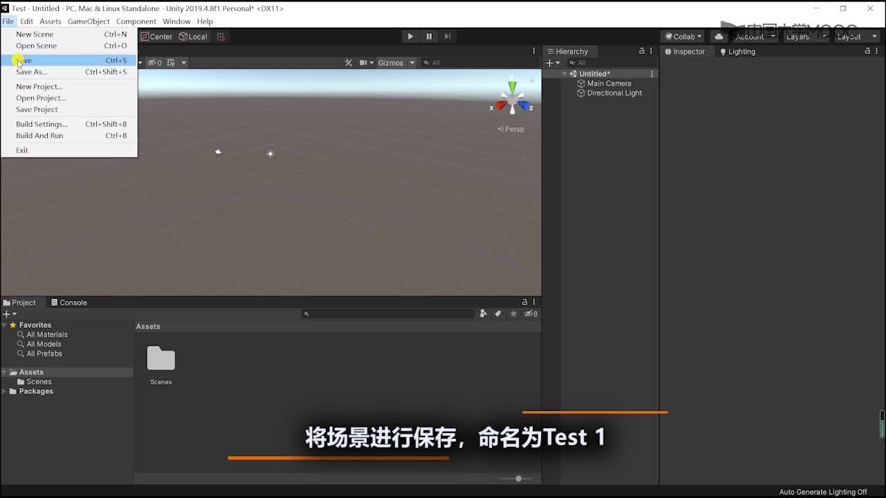
Task: Toggle the Hierarchy panel lock icon
Action: tap(642, 51)
